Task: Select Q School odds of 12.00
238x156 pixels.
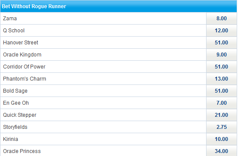Action: (222, 31)
